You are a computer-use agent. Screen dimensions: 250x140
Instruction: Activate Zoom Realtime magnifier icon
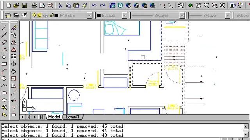pos(207,5)
